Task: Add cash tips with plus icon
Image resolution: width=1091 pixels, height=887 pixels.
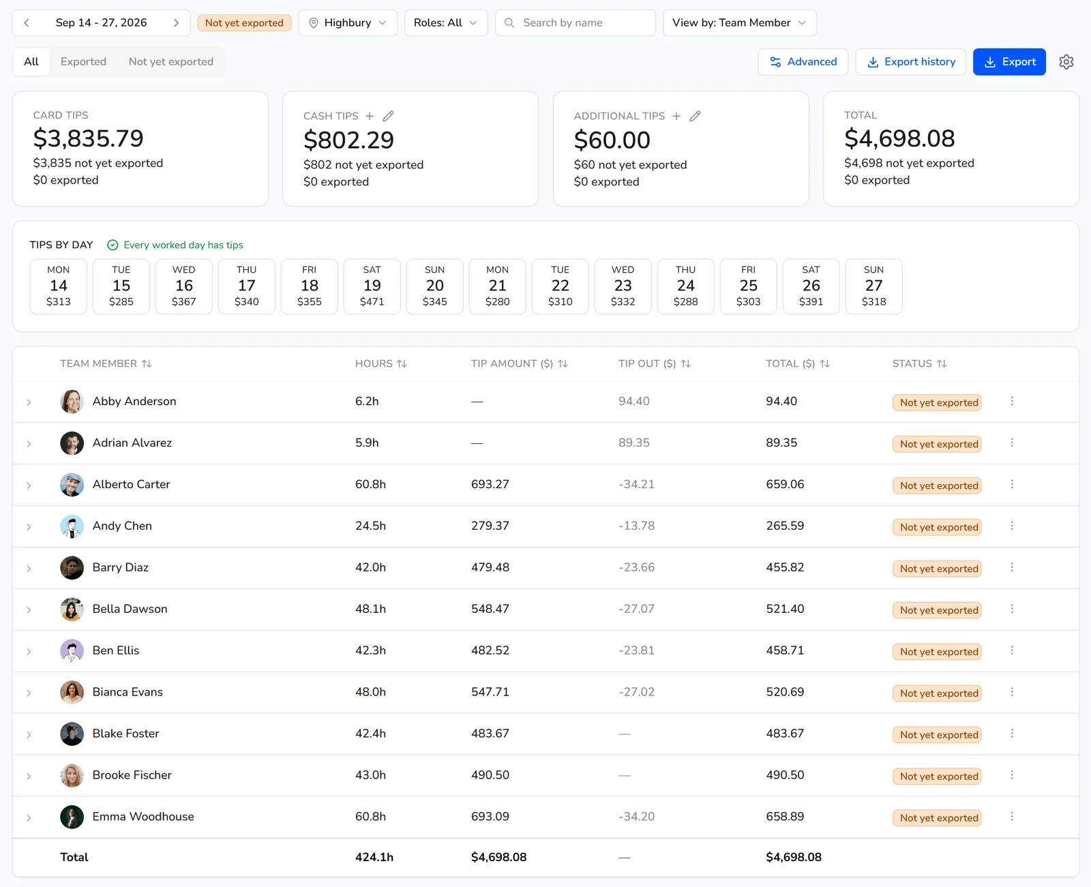Action: coord(370,116)
